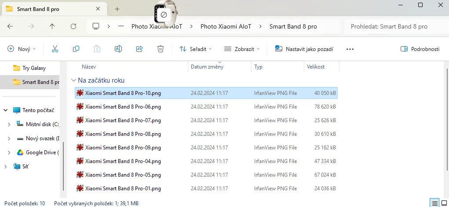Close the Smart Band 8 pro tab
The height and width of the screenshot is (207, 449).
[98, 9]
